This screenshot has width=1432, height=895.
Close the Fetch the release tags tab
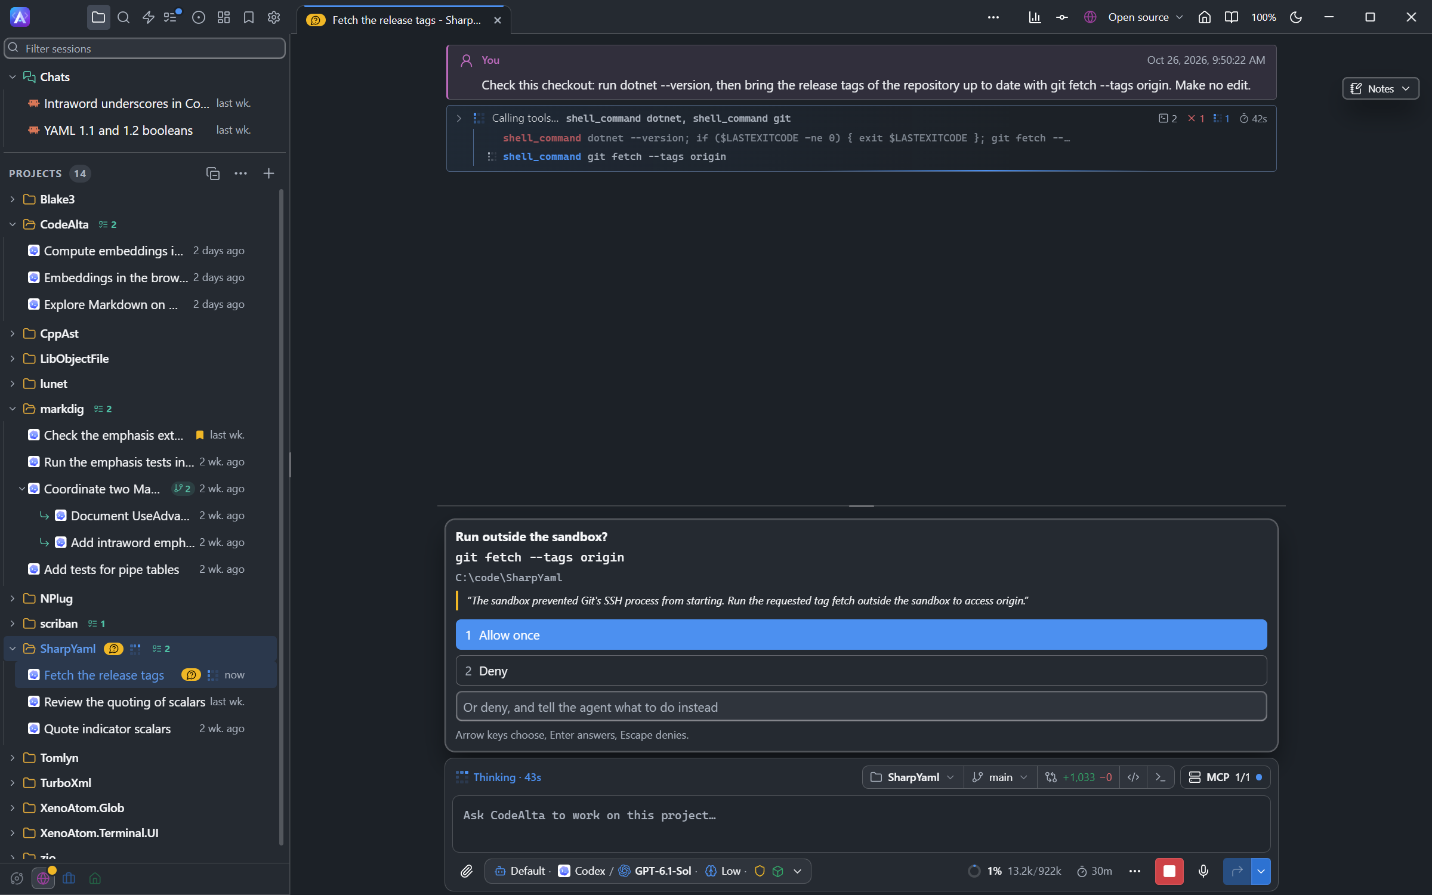pyautogui.click(x=498, y=20)
